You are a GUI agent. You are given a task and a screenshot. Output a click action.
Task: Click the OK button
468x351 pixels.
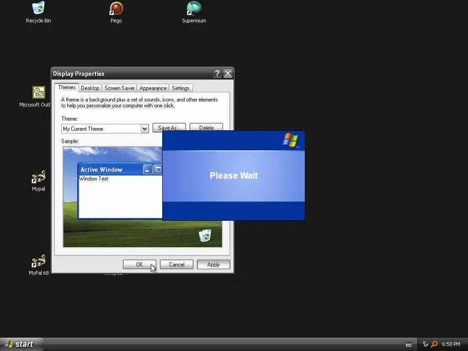tap(139, 265)
